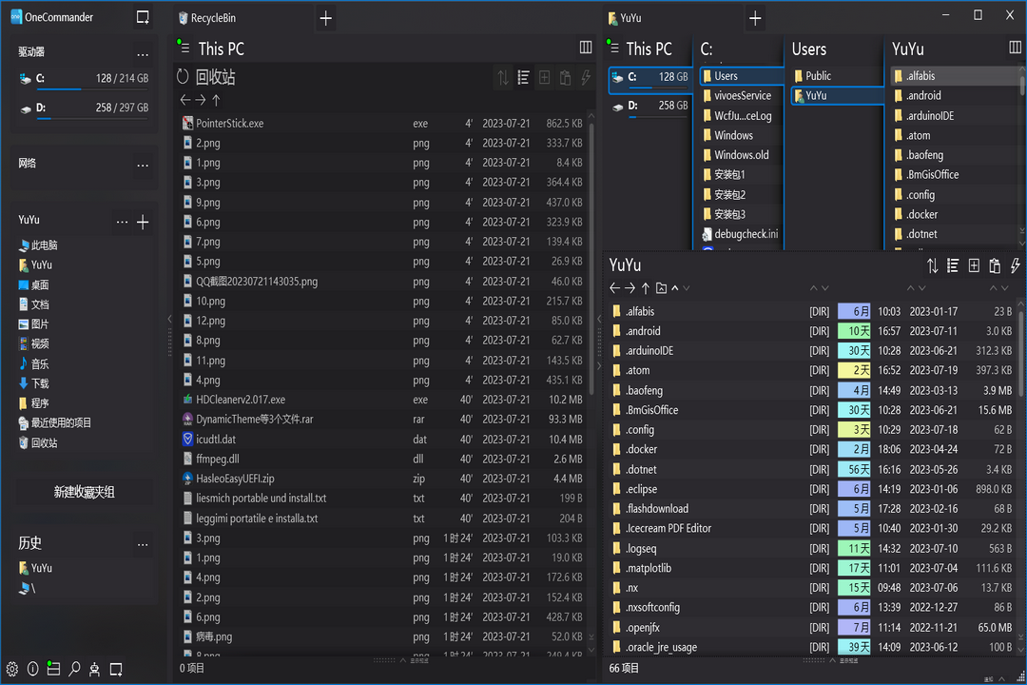Screen dimensions: 1027x685
Task: Open the lightning actions icon in the YuYu pane
Action: [1016, 266]
